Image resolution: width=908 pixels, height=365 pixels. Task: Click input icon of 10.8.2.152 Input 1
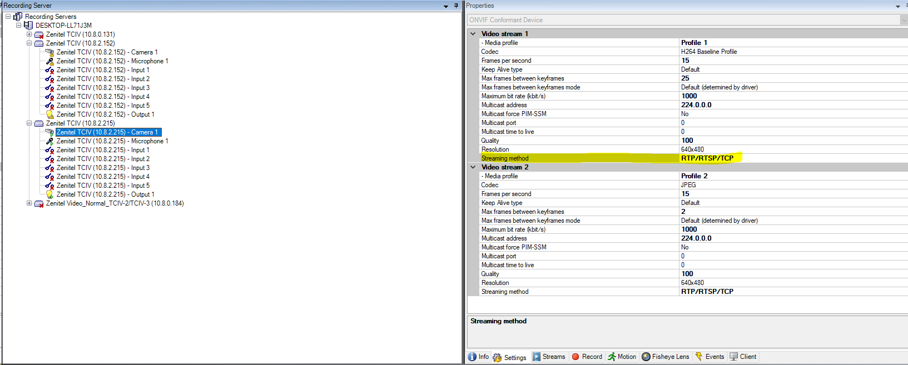(x=49, y=70)
